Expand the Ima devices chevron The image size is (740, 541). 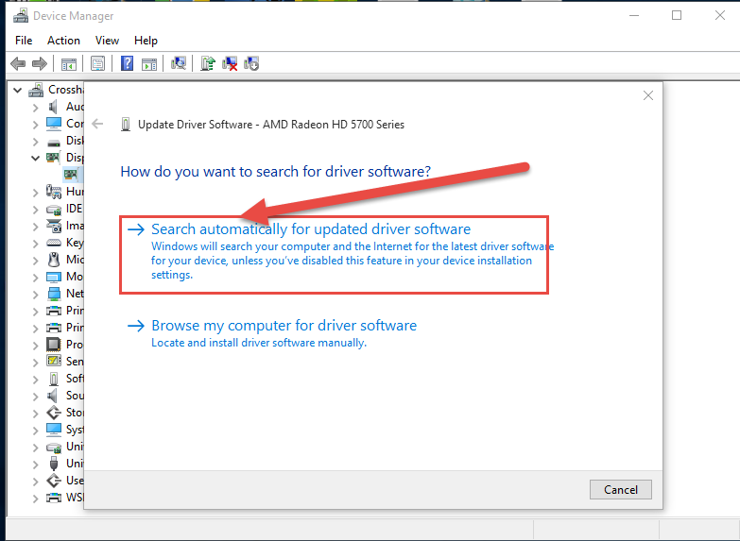tap(35, 227)
